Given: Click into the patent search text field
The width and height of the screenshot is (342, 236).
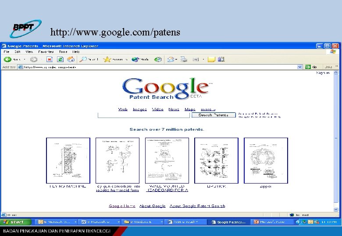Looking at the screenshot, I should 144,115.
